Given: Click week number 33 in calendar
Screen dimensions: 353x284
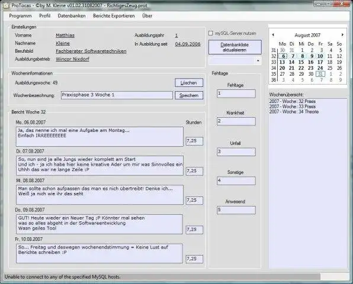Looking at the screenshot, I should pos(273,62).
